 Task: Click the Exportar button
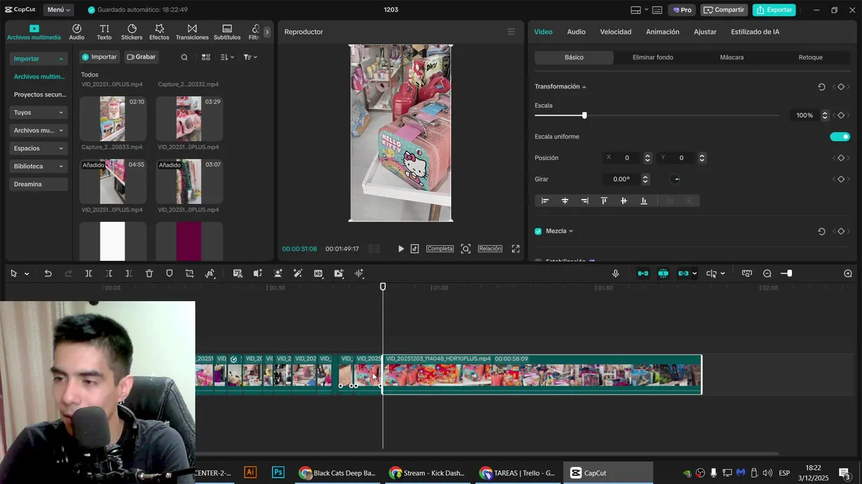pos(774,10)
